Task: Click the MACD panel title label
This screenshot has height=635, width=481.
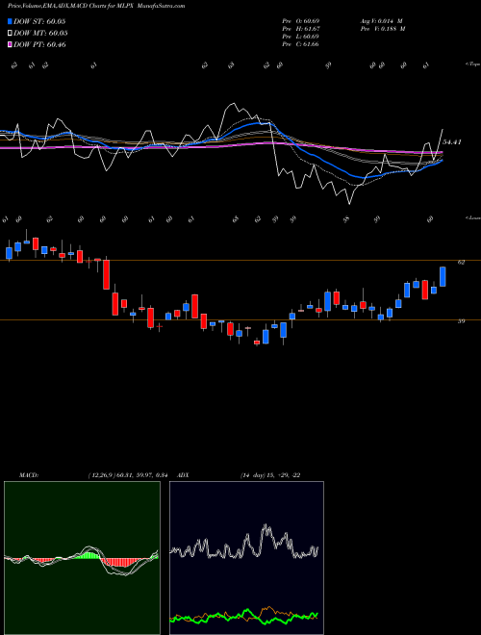Action: tap(28, 475)
